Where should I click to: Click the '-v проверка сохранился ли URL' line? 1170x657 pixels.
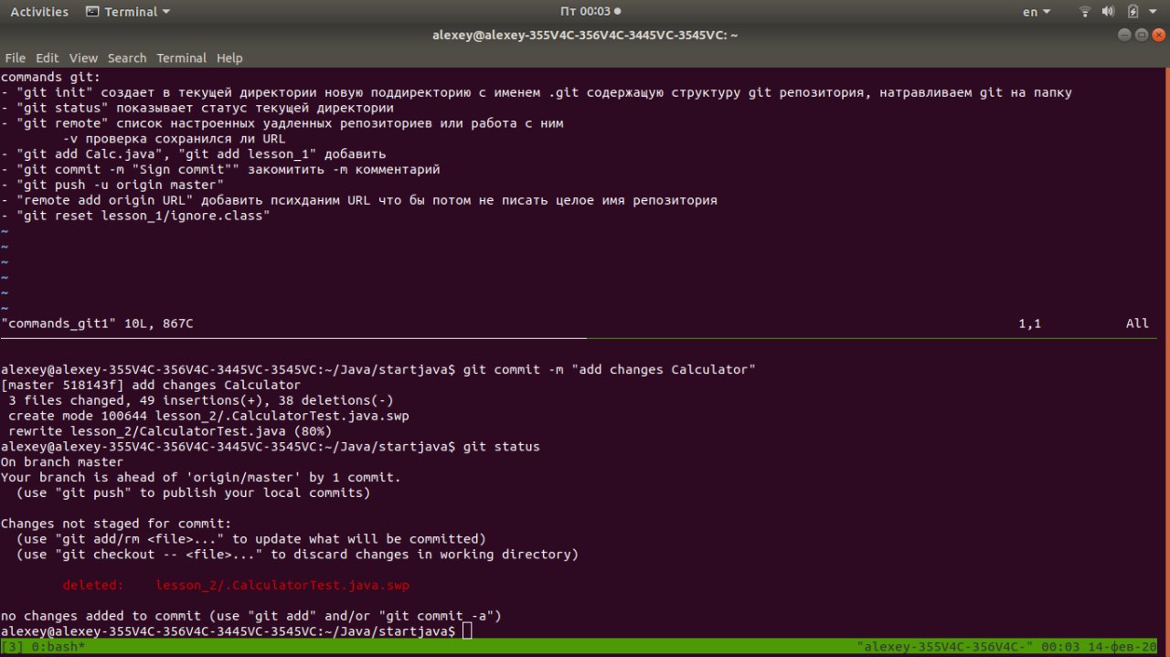coord(174,139)
